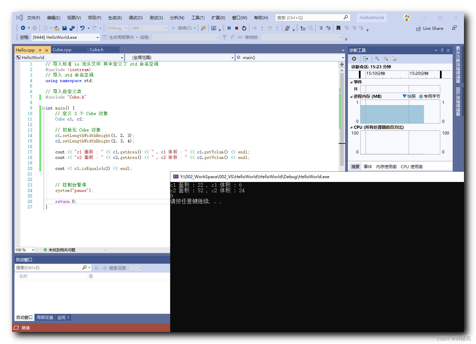Open the main() member dropdown
Viewport: 476px width, 344px height.
pyautogui.click(x=290, y=58)
